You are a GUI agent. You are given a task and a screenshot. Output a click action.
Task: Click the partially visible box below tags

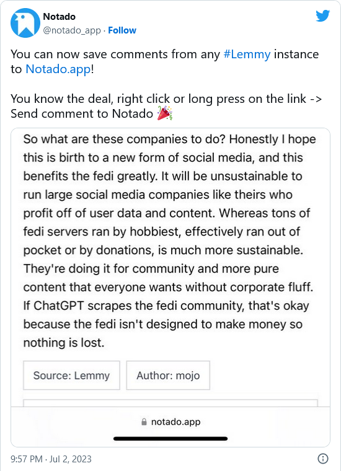click(x=170, y=403)
